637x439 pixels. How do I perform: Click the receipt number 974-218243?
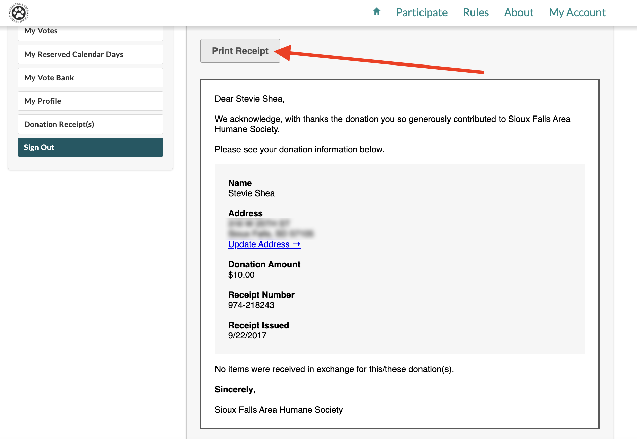(251, 305)
